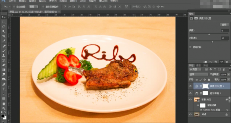Click the contrast slider handle
The image size is (231, 123).
(x=212, y=42)
